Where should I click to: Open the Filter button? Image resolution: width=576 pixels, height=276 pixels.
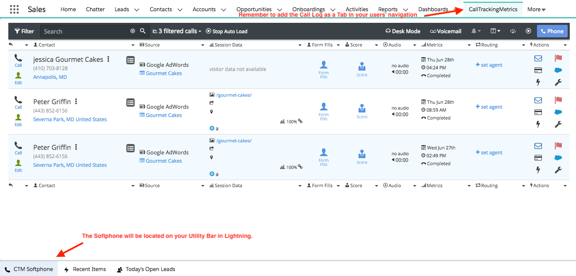point(24,31)
